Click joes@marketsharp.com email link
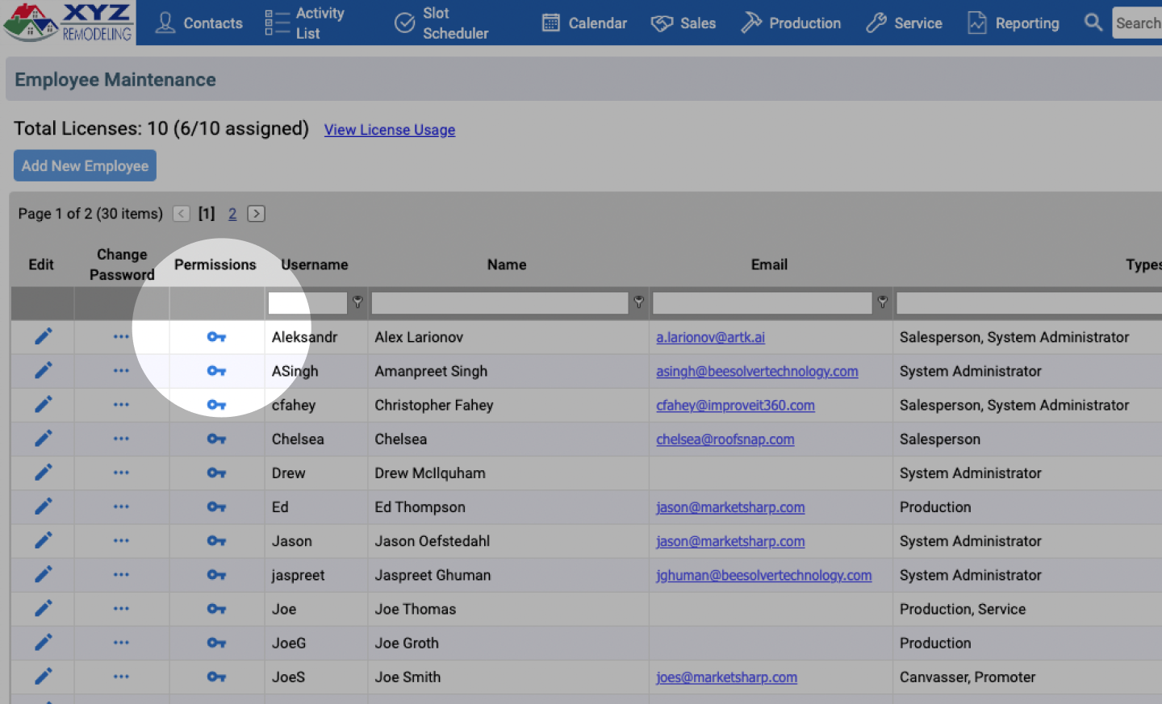Image resolution: width=1162 pixels, height=704 pixels. pyautogui.click(x=726, y=677)
